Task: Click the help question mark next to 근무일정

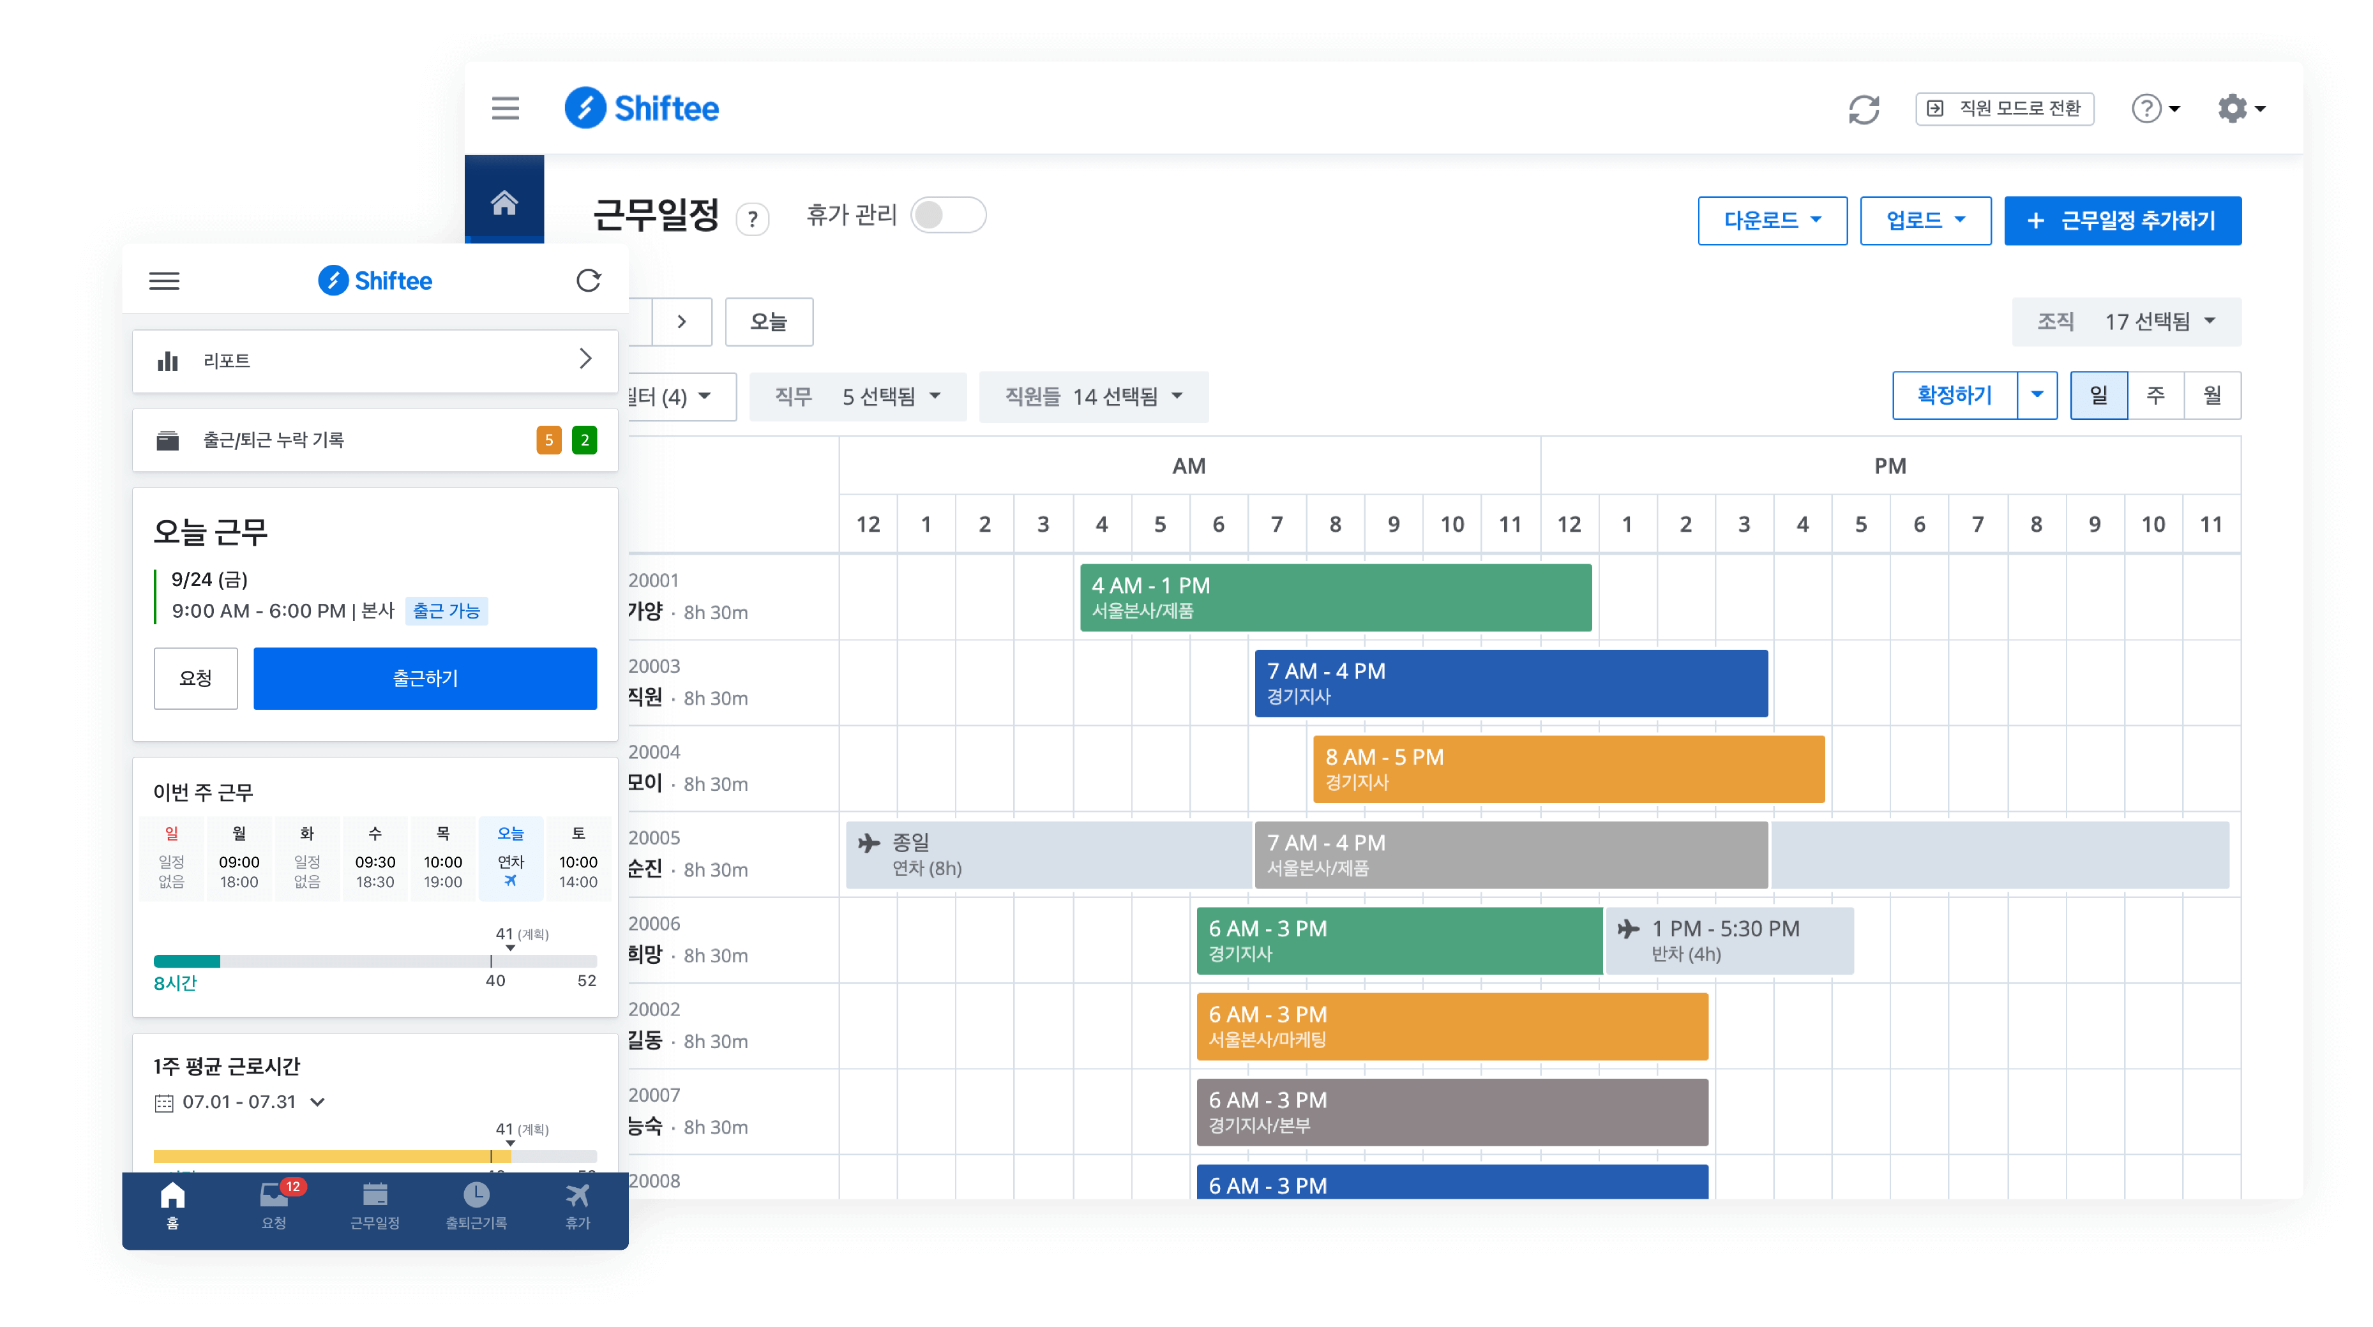Action: 753,219
